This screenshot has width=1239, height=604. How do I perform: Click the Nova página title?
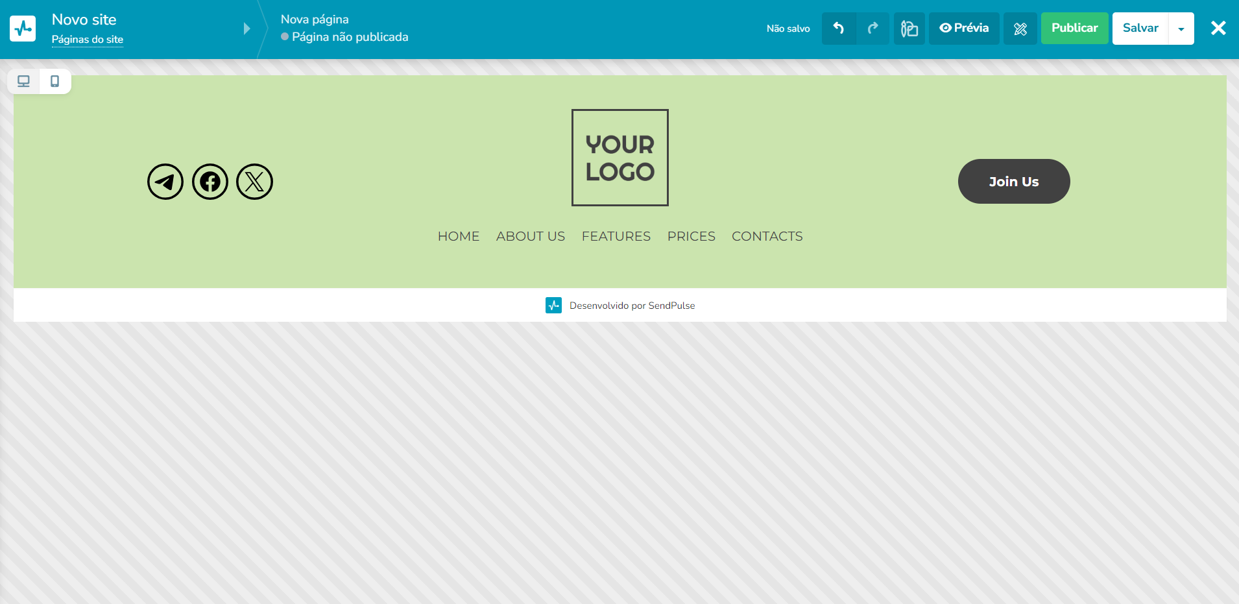[x=315, y=19]
